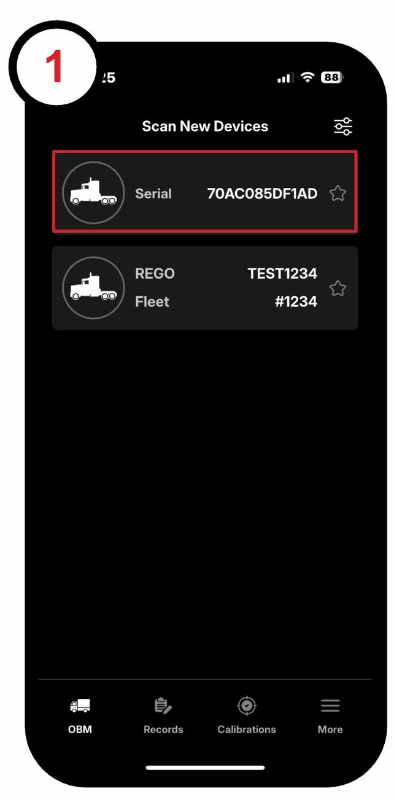Viewport: 394px width, 802px height.
Task: Open the Records clipboard icon
Action: coord(163,706)
